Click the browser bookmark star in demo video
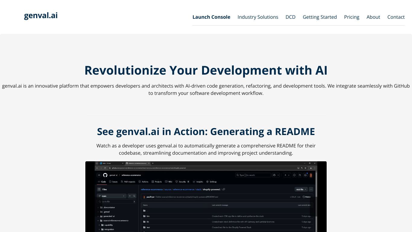This screenshot has width=412, height=232. tap(305, 168)
